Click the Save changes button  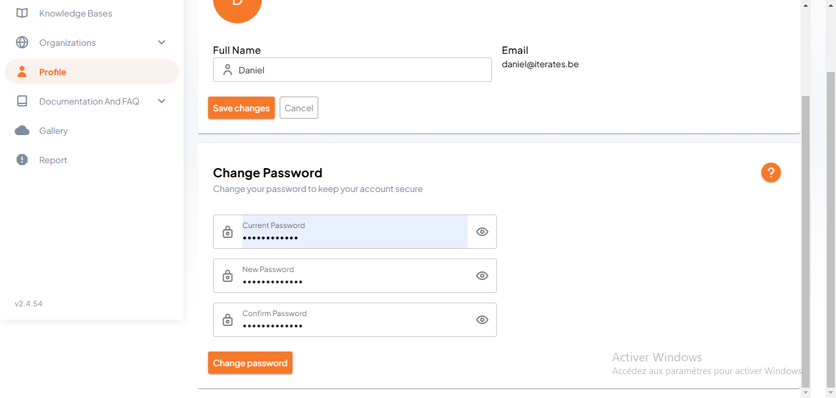point(241,108)
